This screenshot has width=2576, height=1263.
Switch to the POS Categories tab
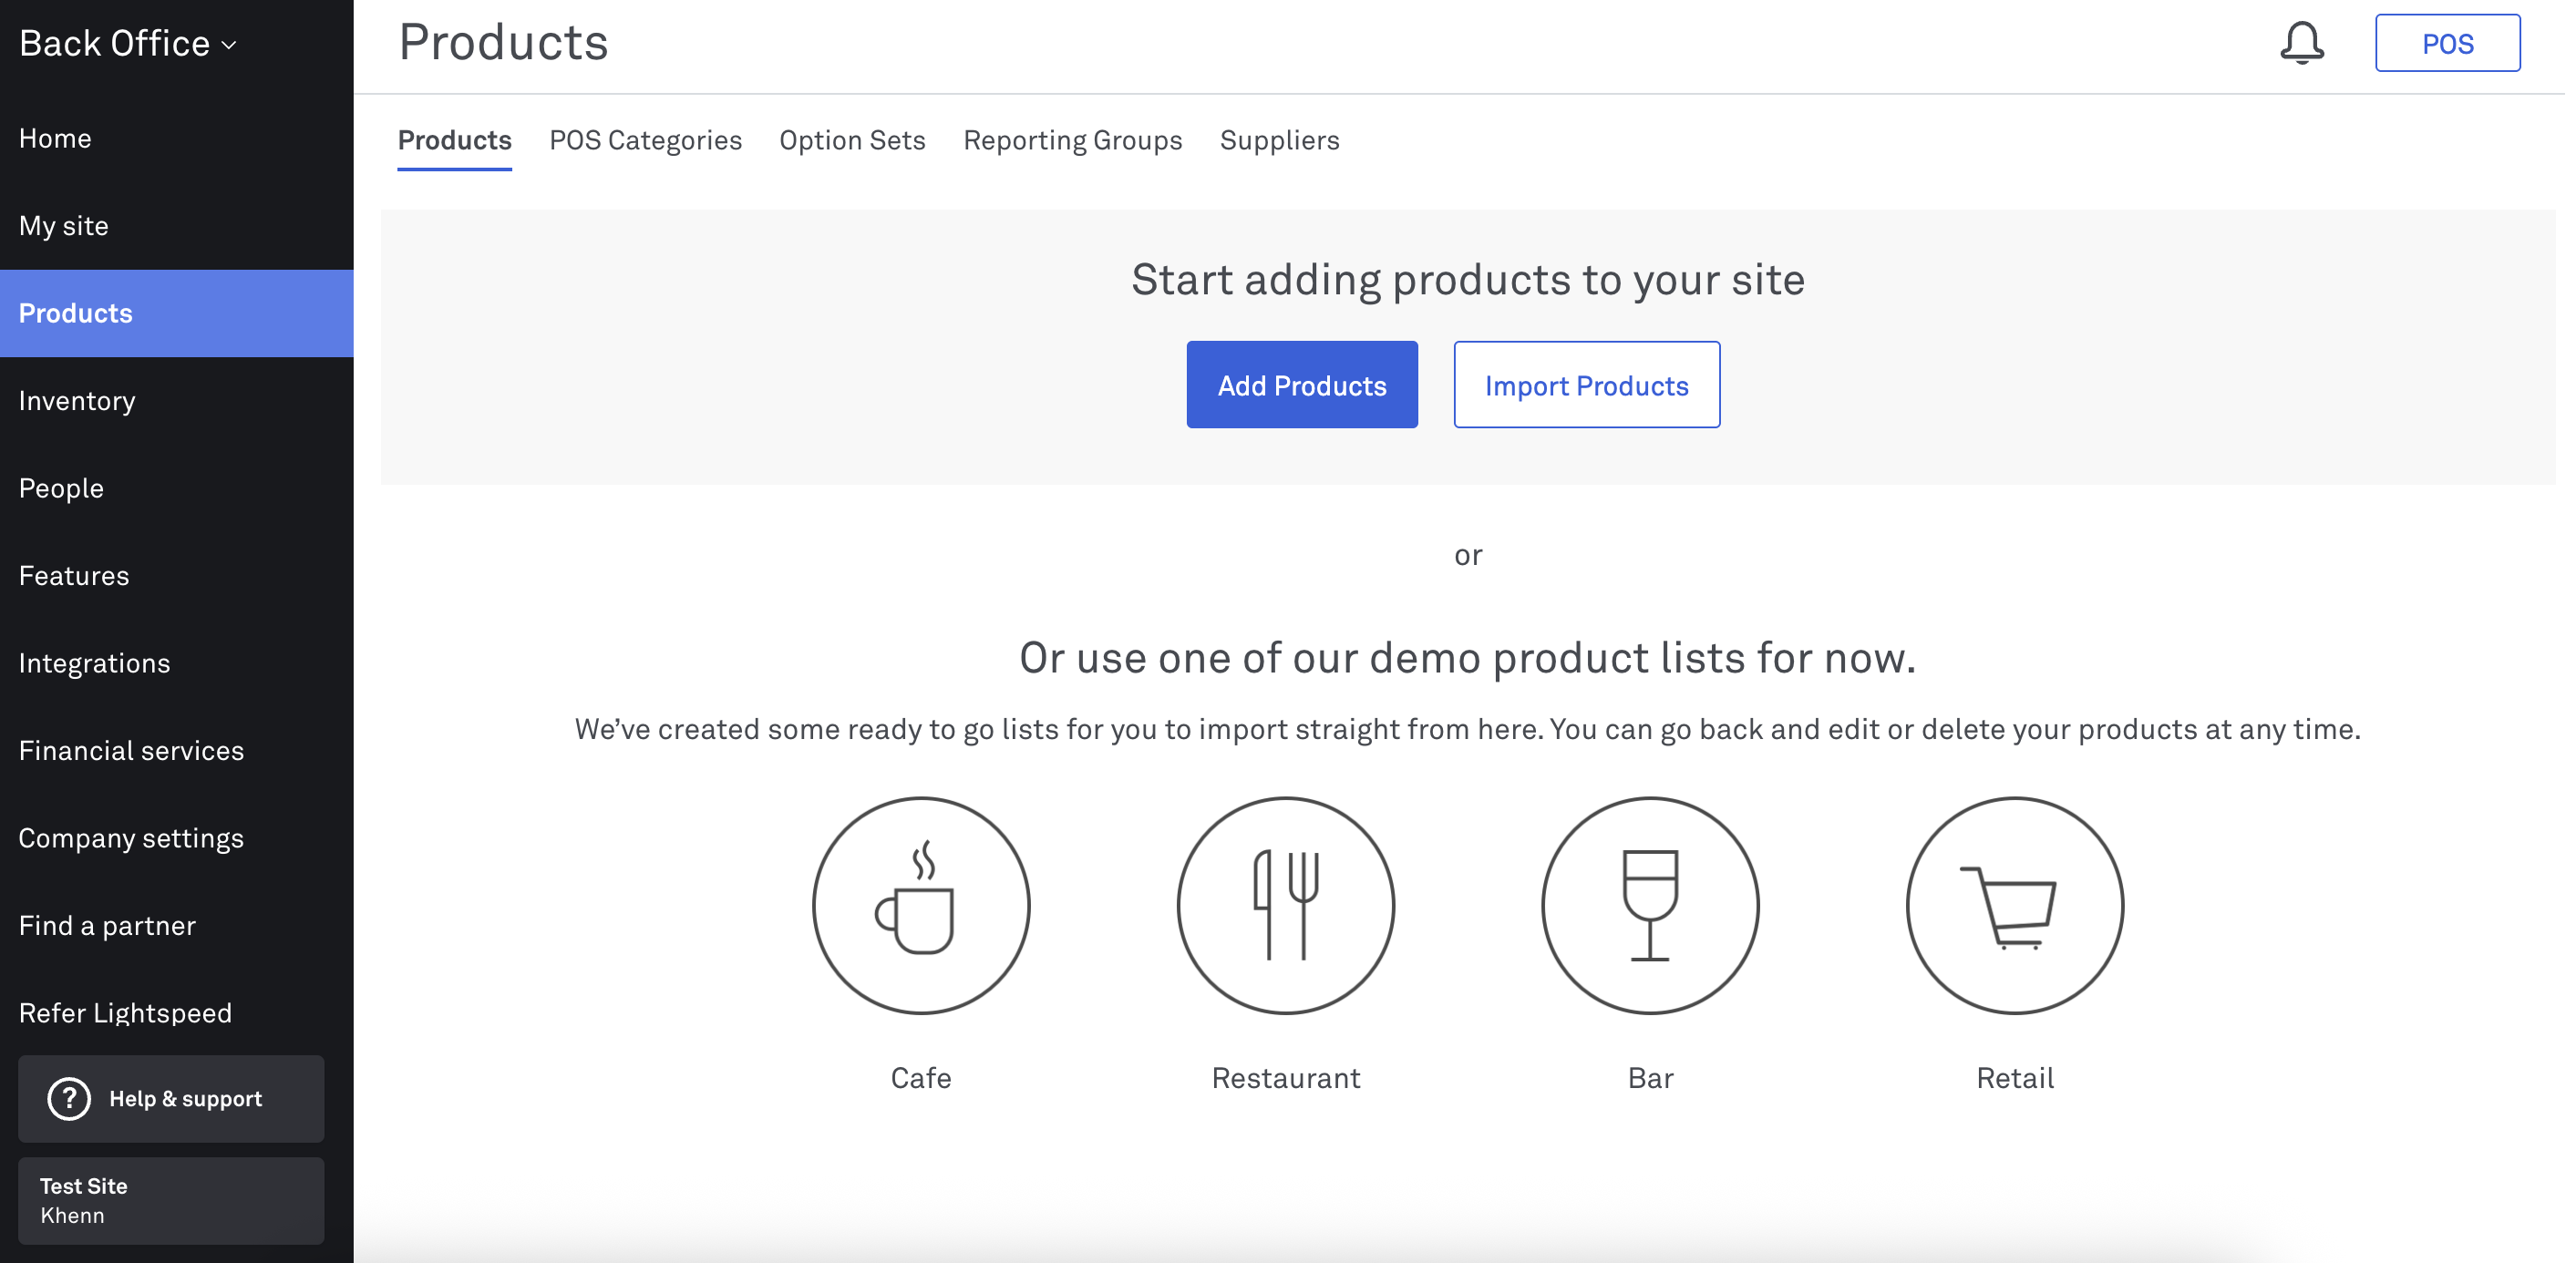645,140
